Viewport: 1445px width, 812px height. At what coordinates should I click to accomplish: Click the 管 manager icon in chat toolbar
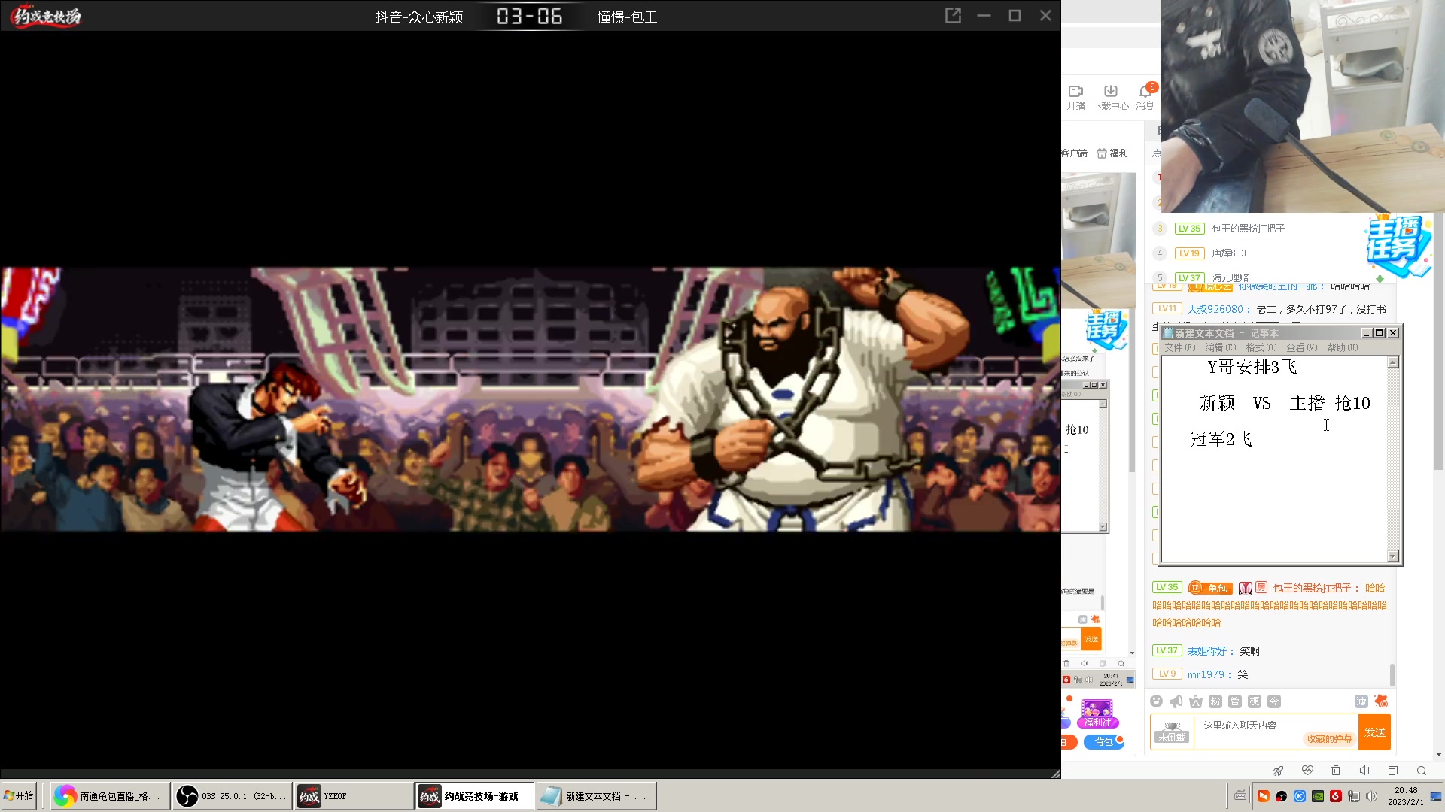(x=1235, y=701)
